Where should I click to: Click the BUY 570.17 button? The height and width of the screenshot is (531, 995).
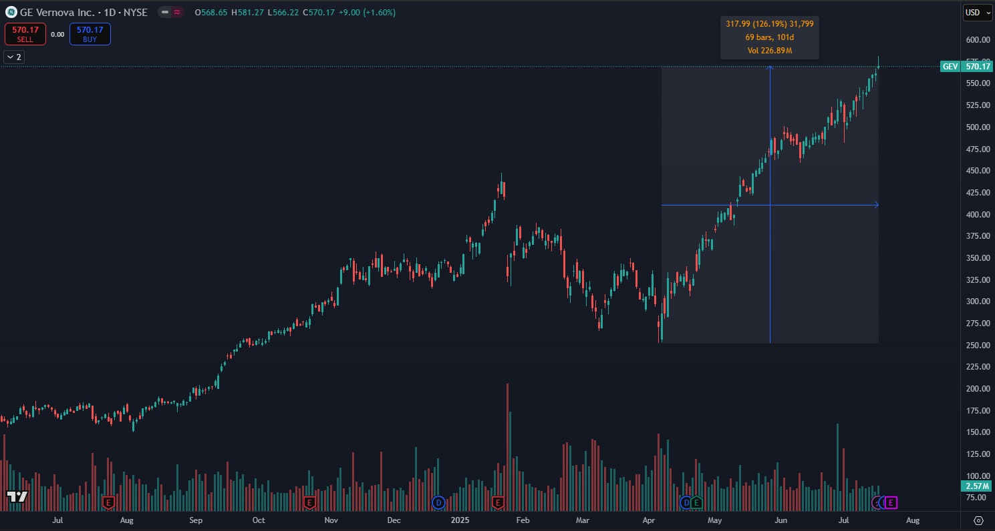click(90, 34)
